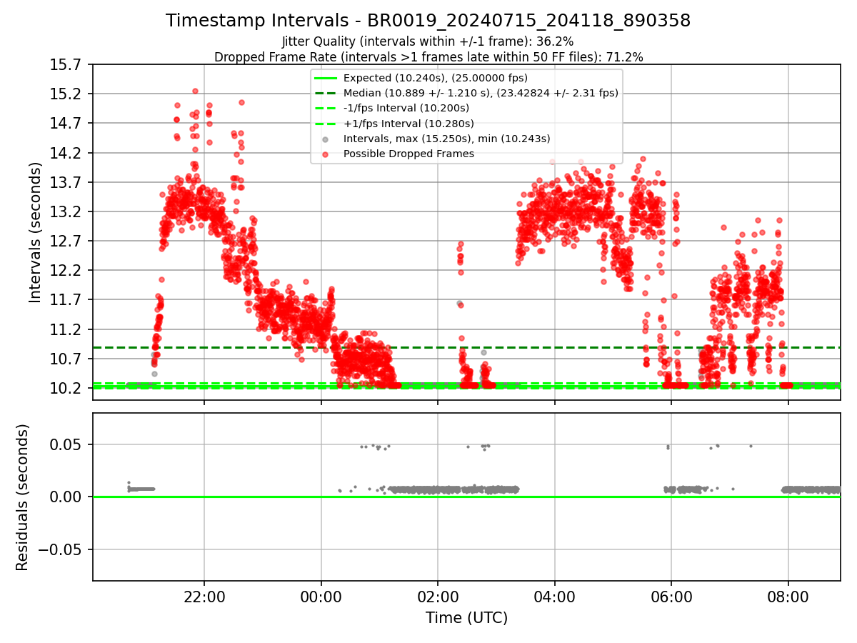Viewport: 857px width, 643px height.
Task: Click the '10.2' y-axis tick label
Action: 66,389
